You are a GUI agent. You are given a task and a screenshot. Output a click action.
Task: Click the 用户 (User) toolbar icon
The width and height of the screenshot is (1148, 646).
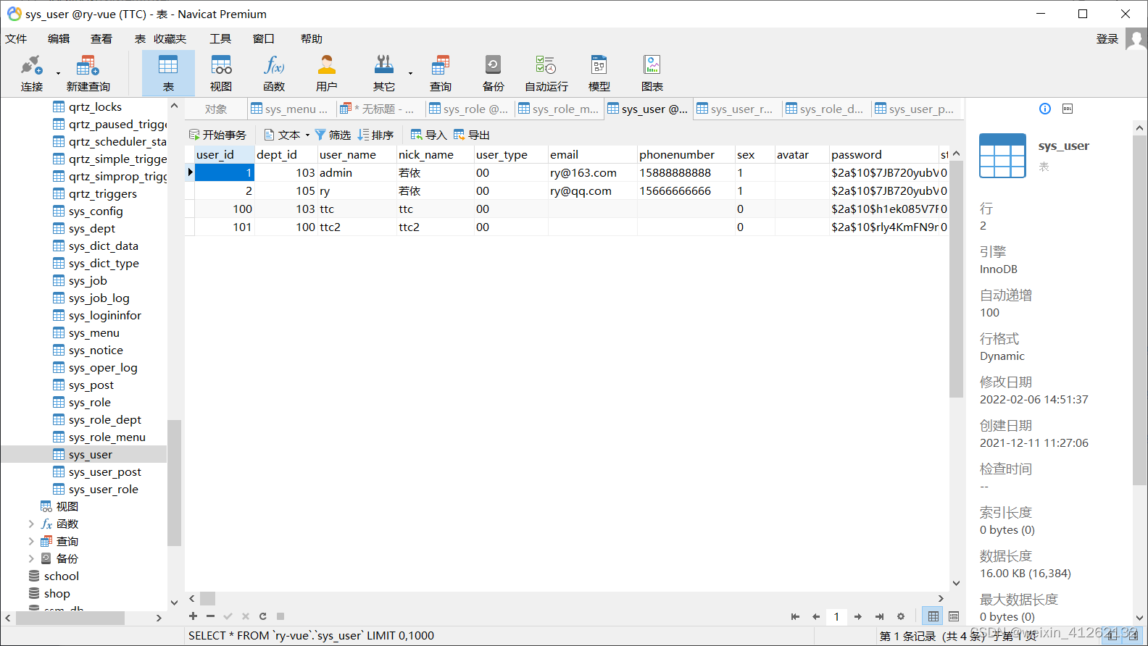(327, 73)
